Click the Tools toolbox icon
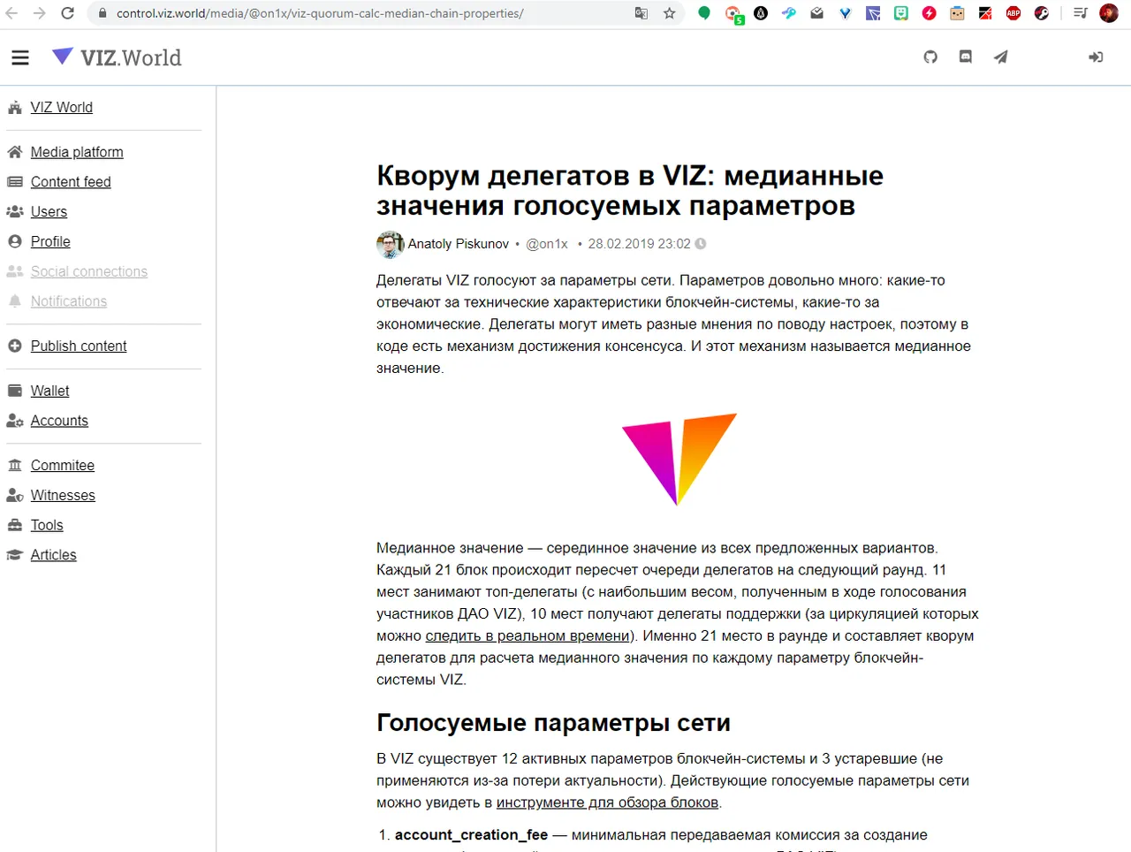1131x852 pixels. click(15, 525)
